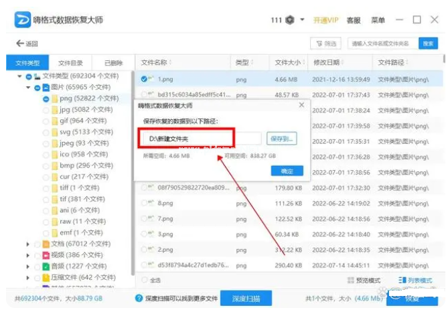Viewport: 446px width, 310px height.
Task: Click the D:\新建文件夹 path field
Action: pos(202,139)
